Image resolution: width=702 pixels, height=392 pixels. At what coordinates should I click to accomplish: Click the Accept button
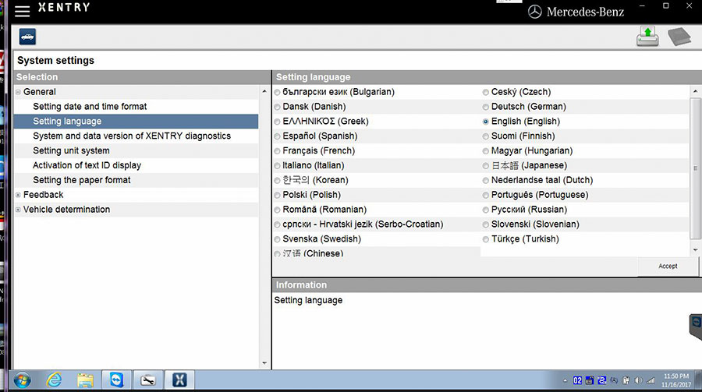click(x=668, y=266)
